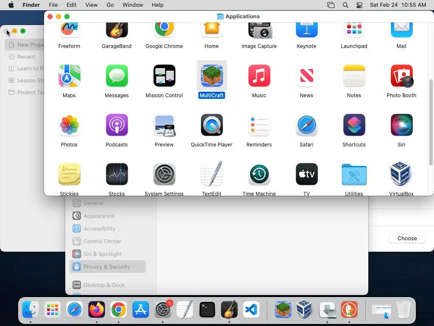Viewport: 434px width, 326px height.
Task: Click the Applications window vertical scrollbar
Action: click(x=431, y=123)
